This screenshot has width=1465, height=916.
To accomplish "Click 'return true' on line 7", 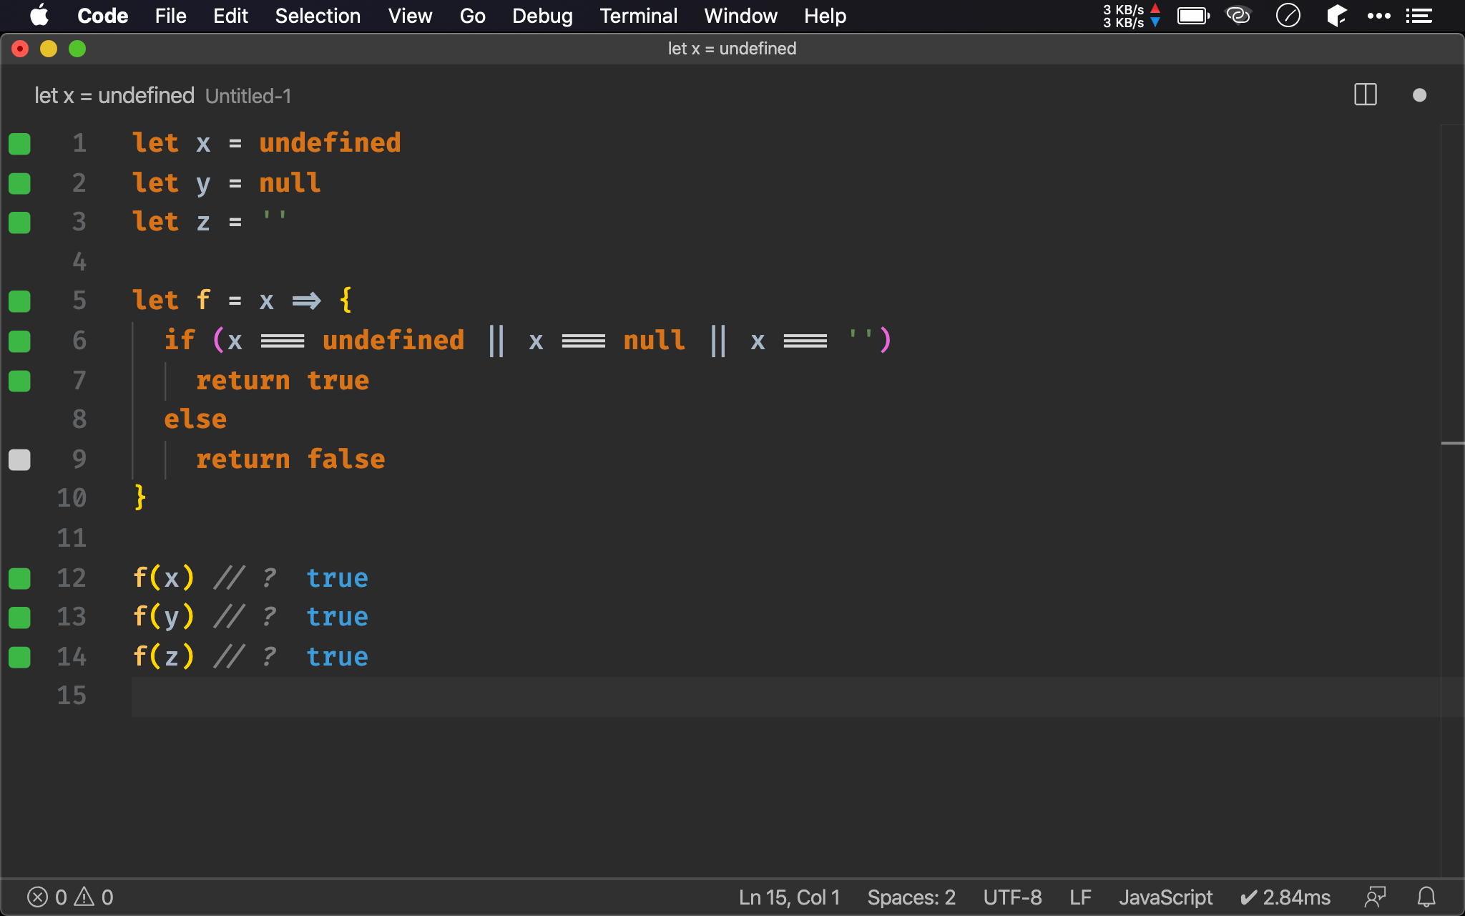I will [283, 381].
